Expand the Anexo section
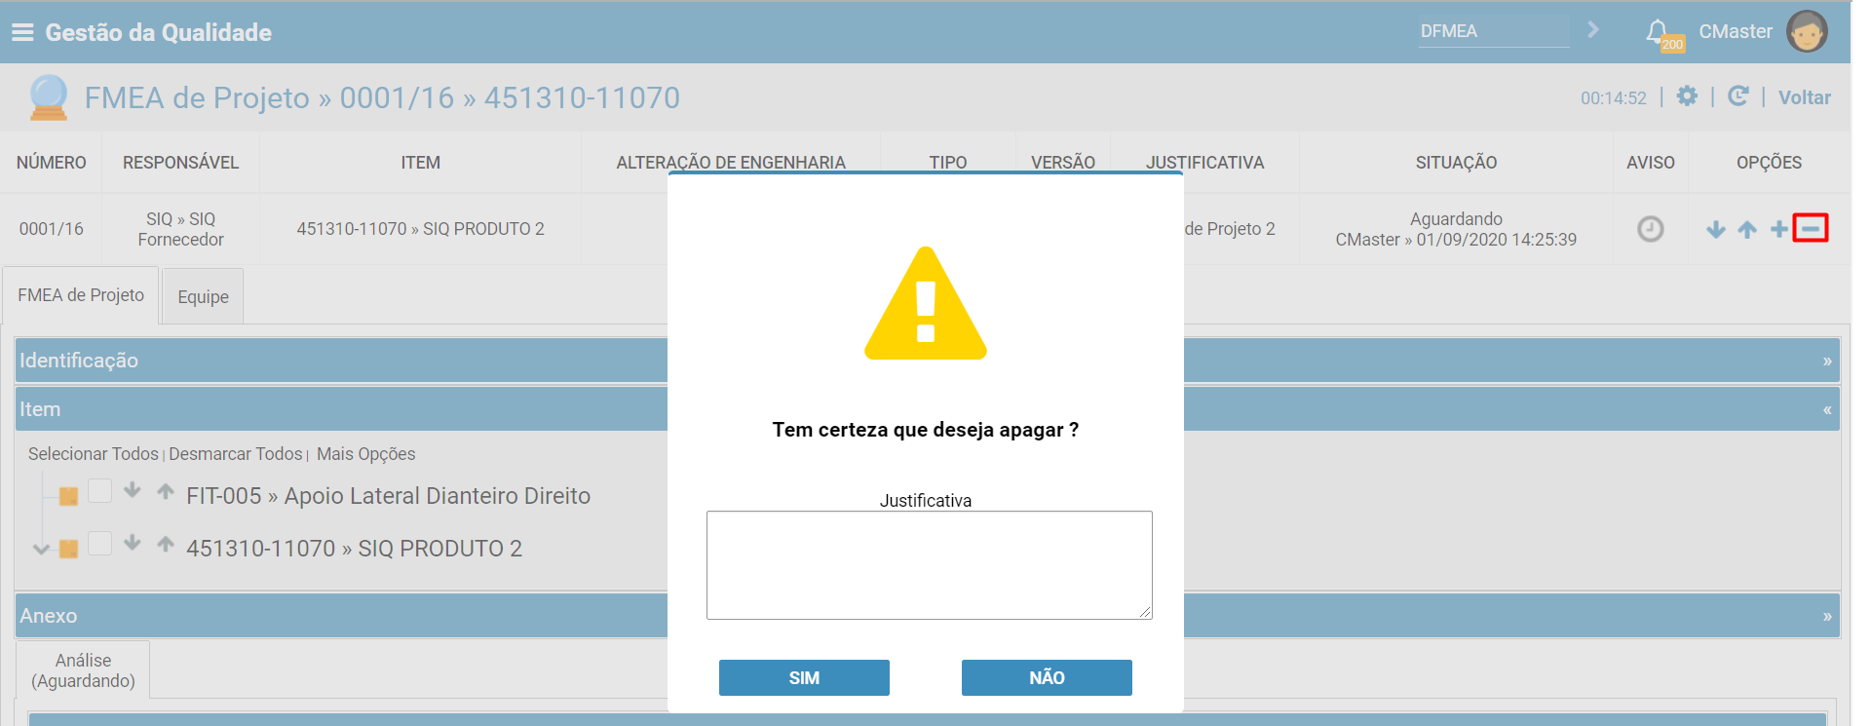 (1827, 617)
